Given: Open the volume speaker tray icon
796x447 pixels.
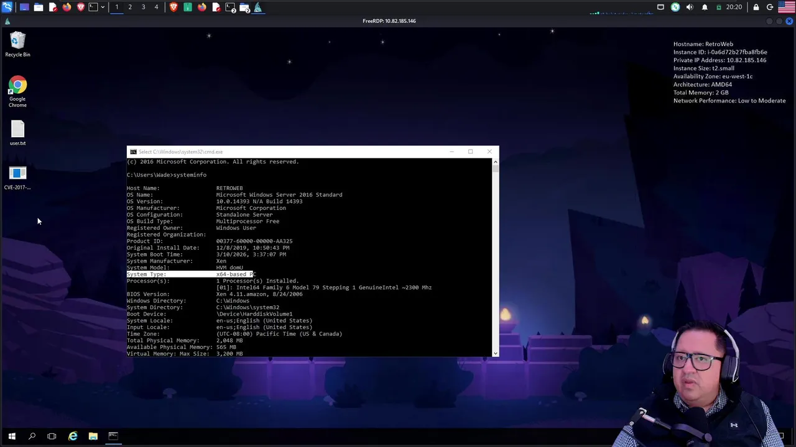Looking at the screenshot, I should point(690,7).
